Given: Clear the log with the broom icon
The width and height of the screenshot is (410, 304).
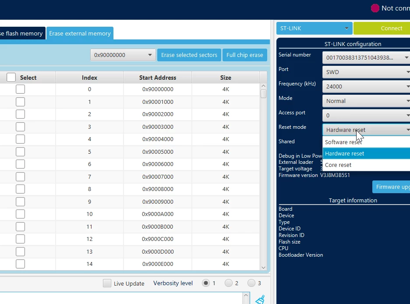Looking at the screenshot, I should pyautogui.click(x=260, y=300).
